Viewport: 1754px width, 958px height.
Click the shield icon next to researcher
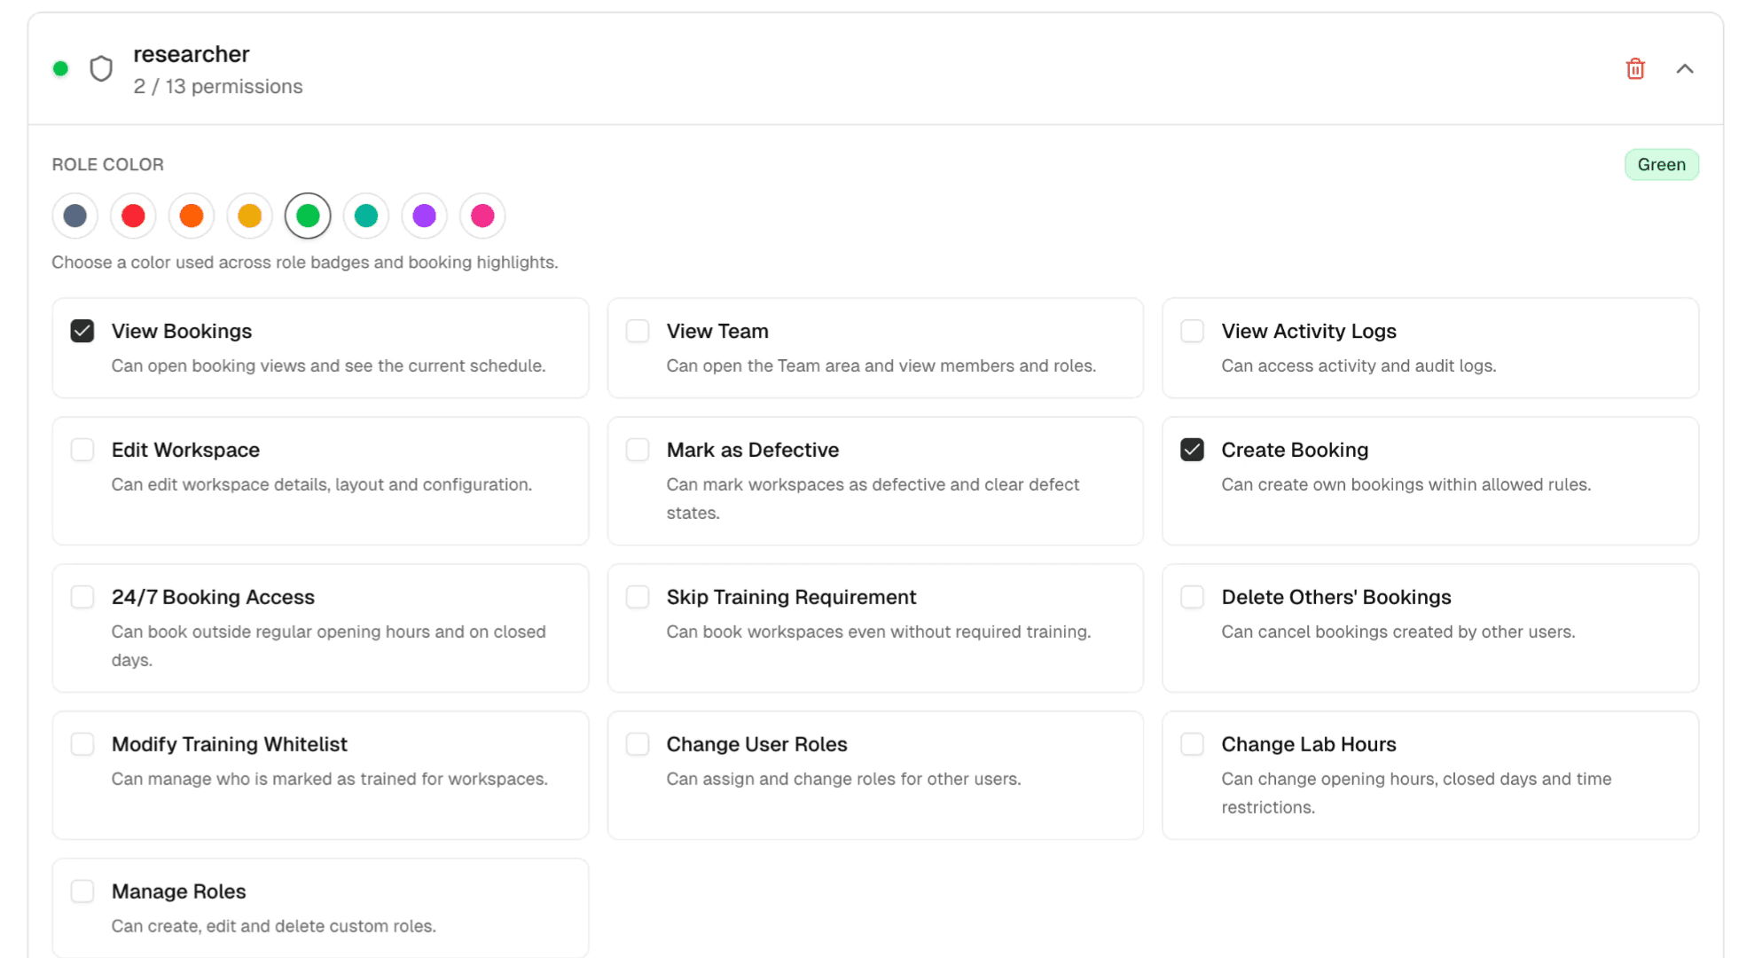pyautogui.click(x=101, y=68)
